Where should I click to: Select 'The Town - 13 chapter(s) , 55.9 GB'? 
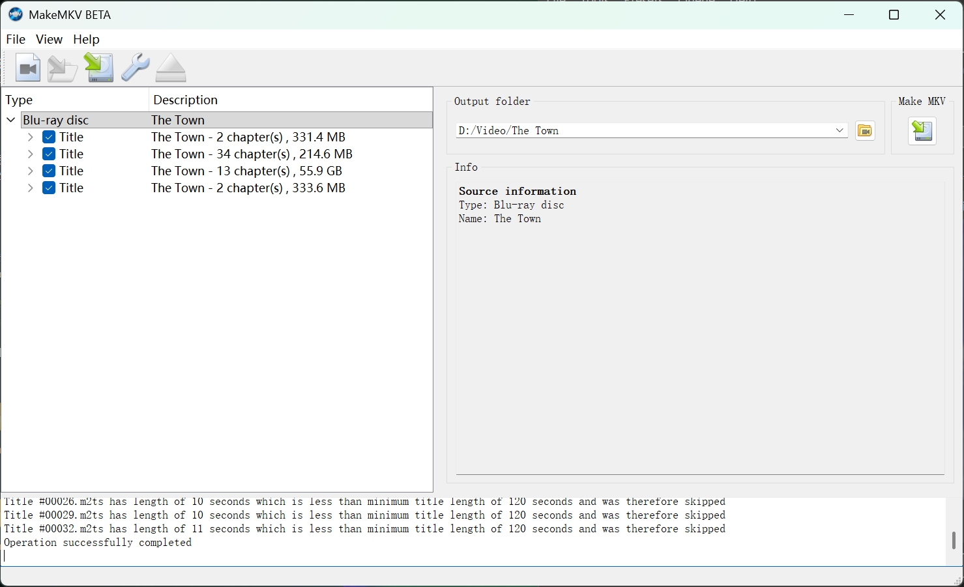246,171
